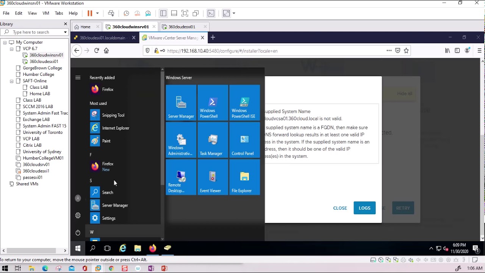Open the pause button dropdown arrow

pyautogui.click(x=97, y=13)
